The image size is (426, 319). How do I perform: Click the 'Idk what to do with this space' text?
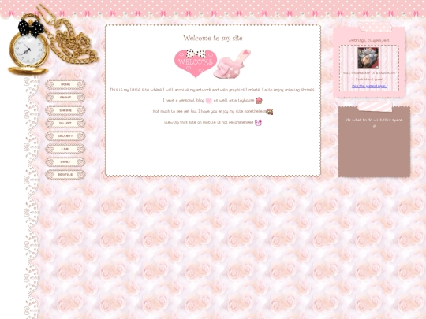374,120
